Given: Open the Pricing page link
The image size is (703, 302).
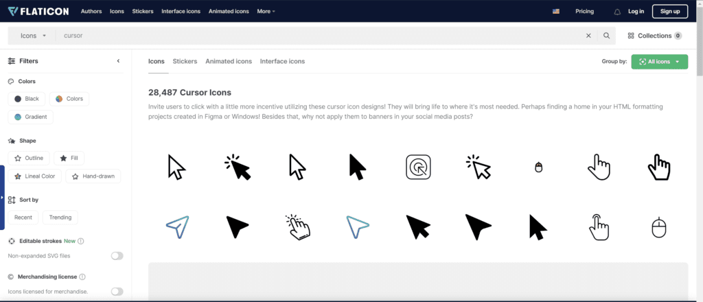Looking at the screenshot, I should click(x=585, y=11).
